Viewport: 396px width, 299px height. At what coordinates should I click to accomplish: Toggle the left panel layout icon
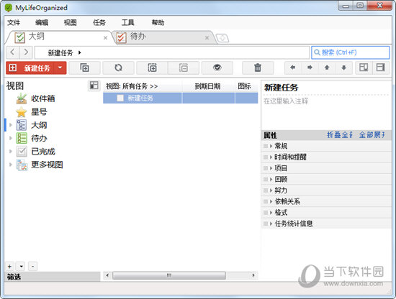(364, 68)
